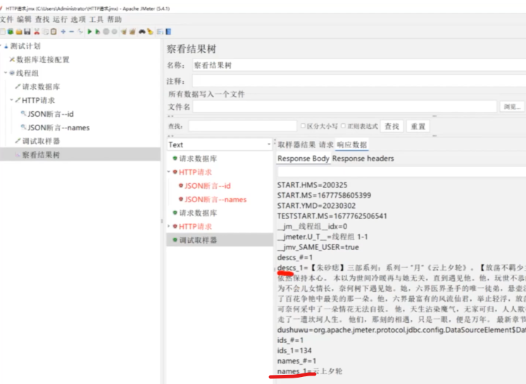Save the test plan with disk icon
This screenshot has height=384, width=526.
tap(27, 32)
